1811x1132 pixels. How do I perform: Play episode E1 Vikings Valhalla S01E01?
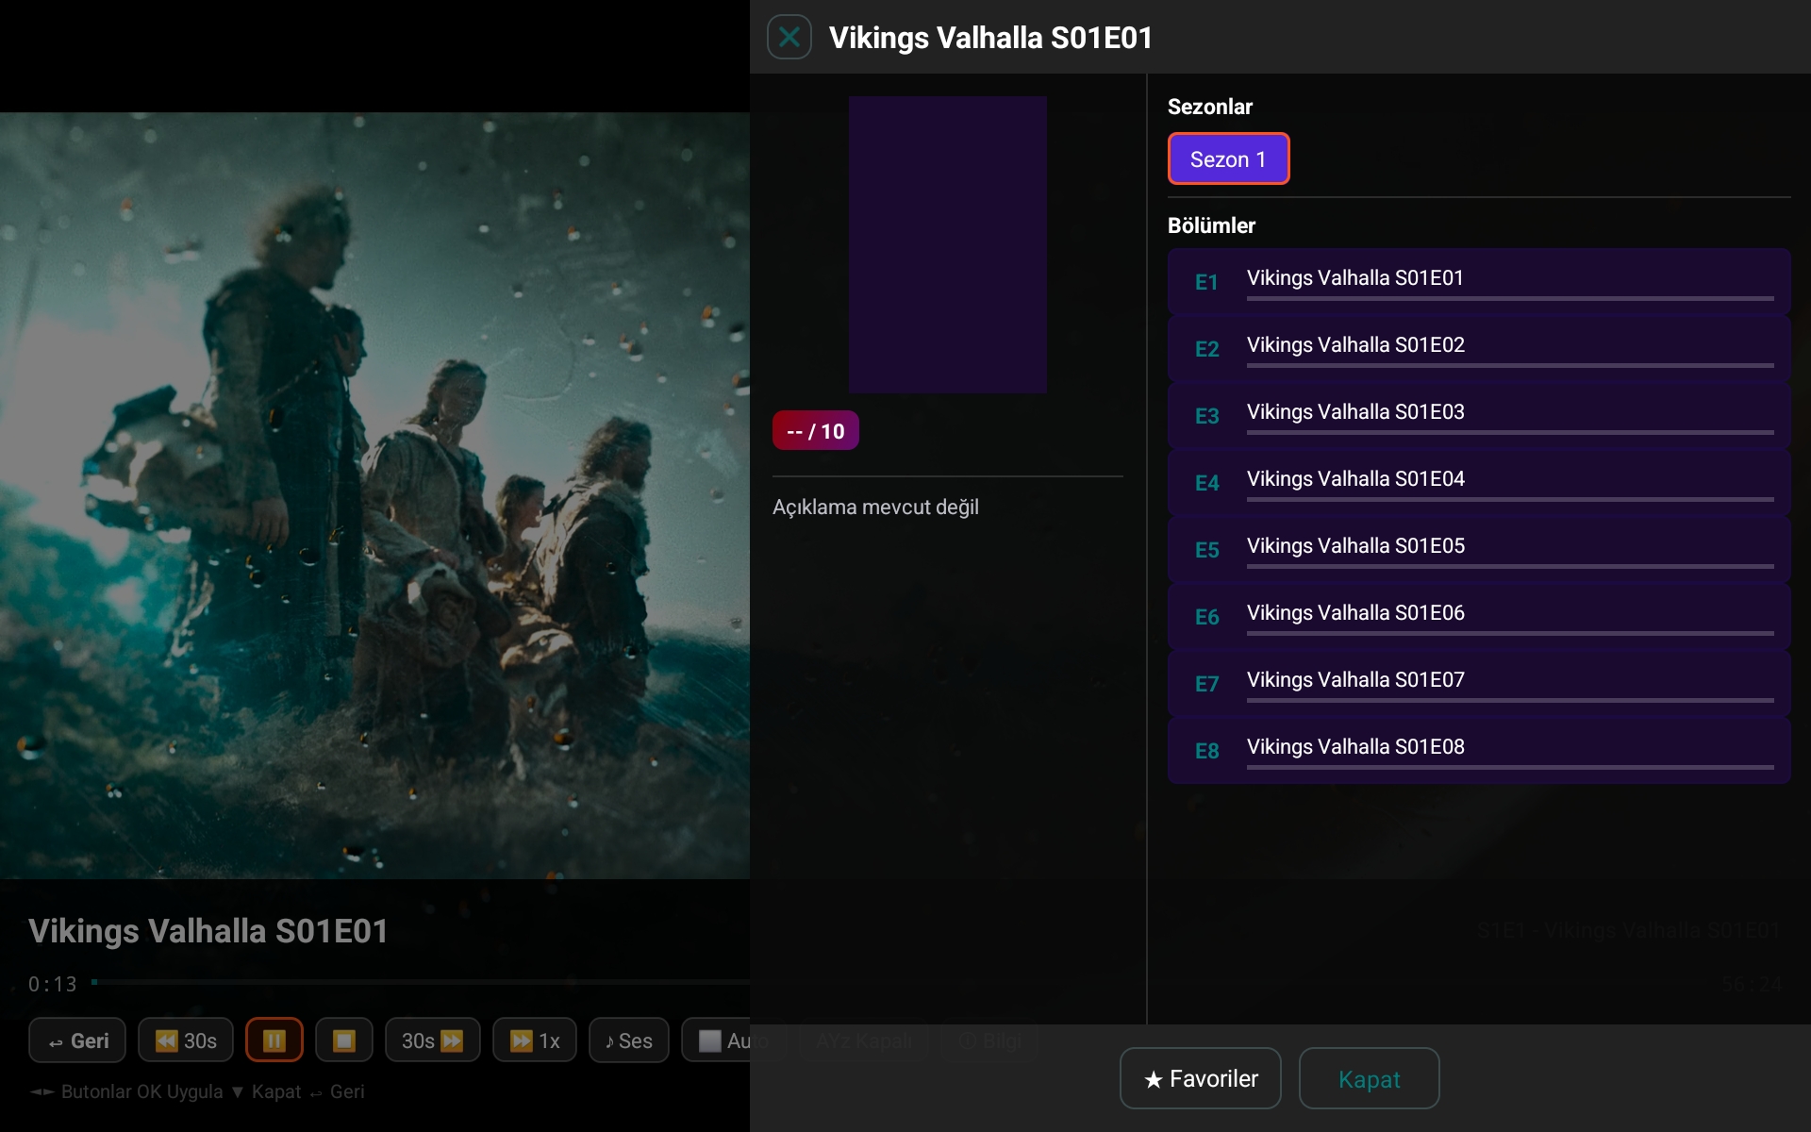(1479, 281)
